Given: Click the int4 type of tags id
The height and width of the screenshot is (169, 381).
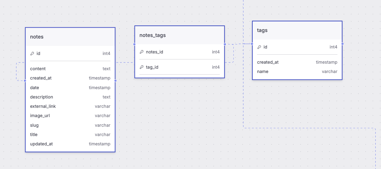Looking at the screenshot, I should point(333,47).
